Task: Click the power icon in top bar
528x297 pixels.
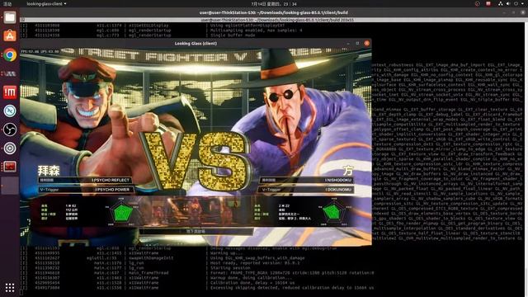Action: pyautogui.click(x=516, y=3)
